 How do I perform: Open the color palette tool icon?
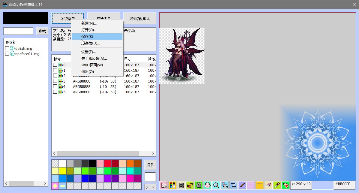coord(173,185)
